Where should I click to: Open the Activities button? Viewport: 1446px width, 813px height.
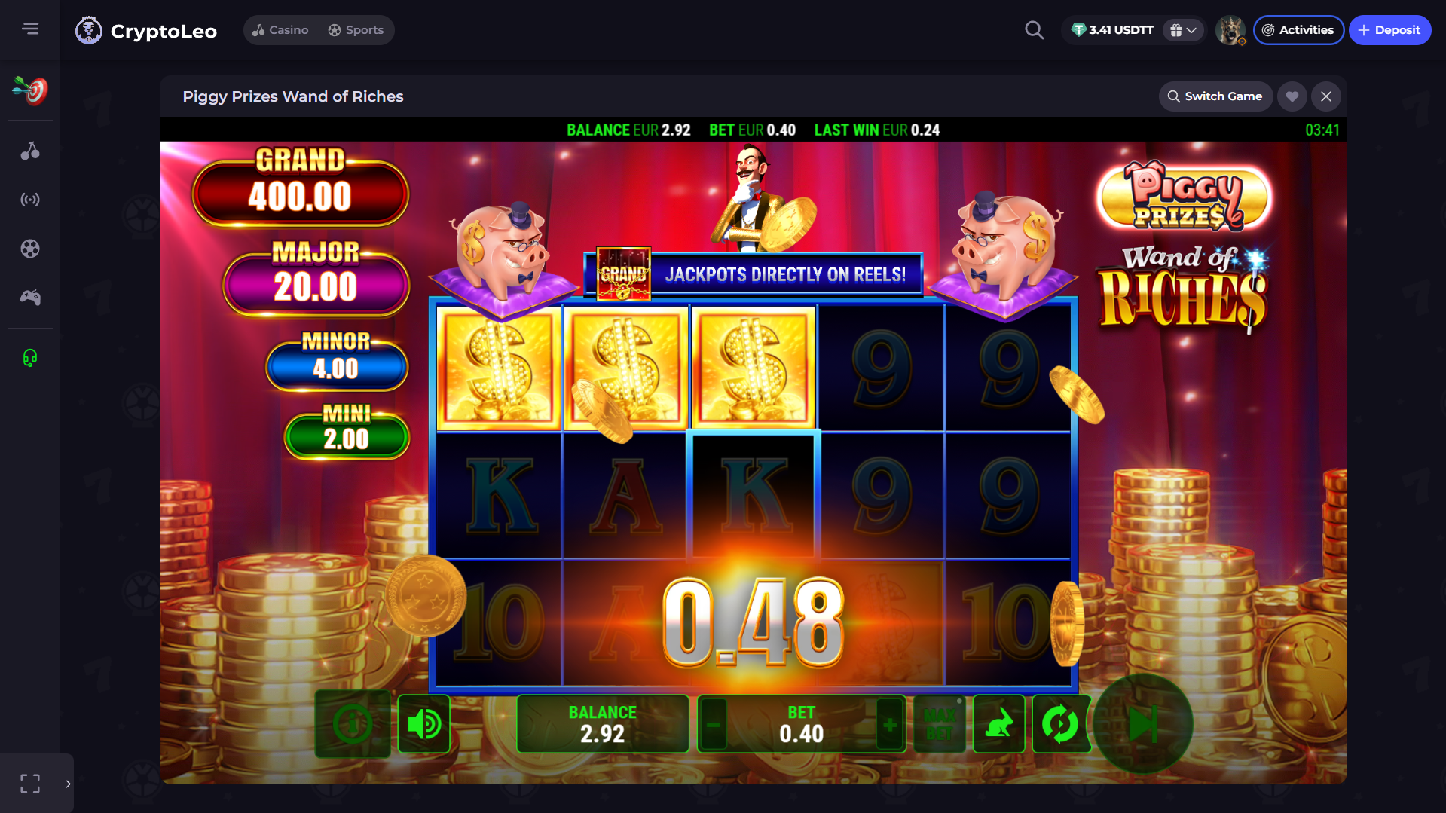click(x=1298, y=30)
